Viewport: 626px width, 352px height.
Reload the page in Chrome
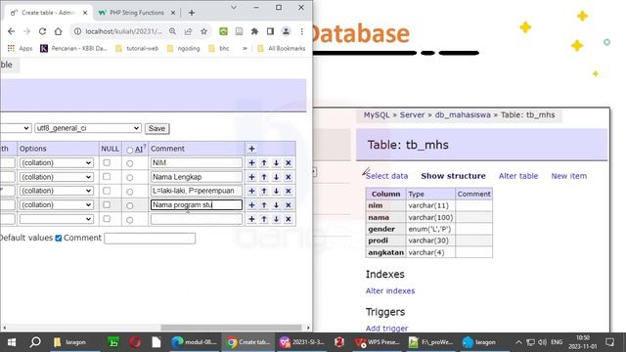pos(42,31)
